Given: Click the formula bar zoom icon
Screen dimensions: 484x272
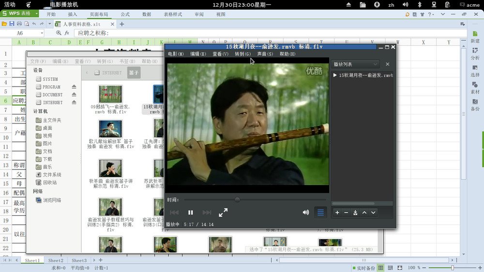Looking at the screenshot, I should point(59,33).
